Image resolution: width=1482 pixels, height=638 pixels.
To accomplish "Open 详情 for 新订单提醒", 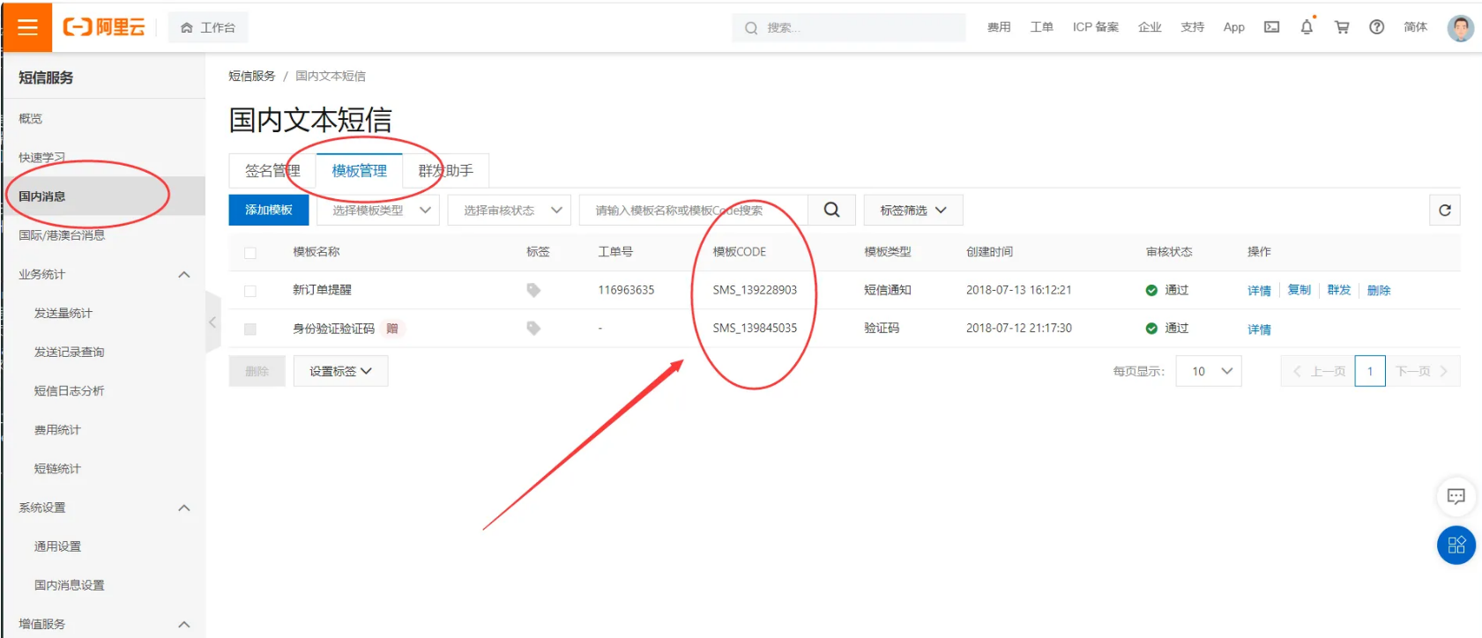I will [1259, 291].
